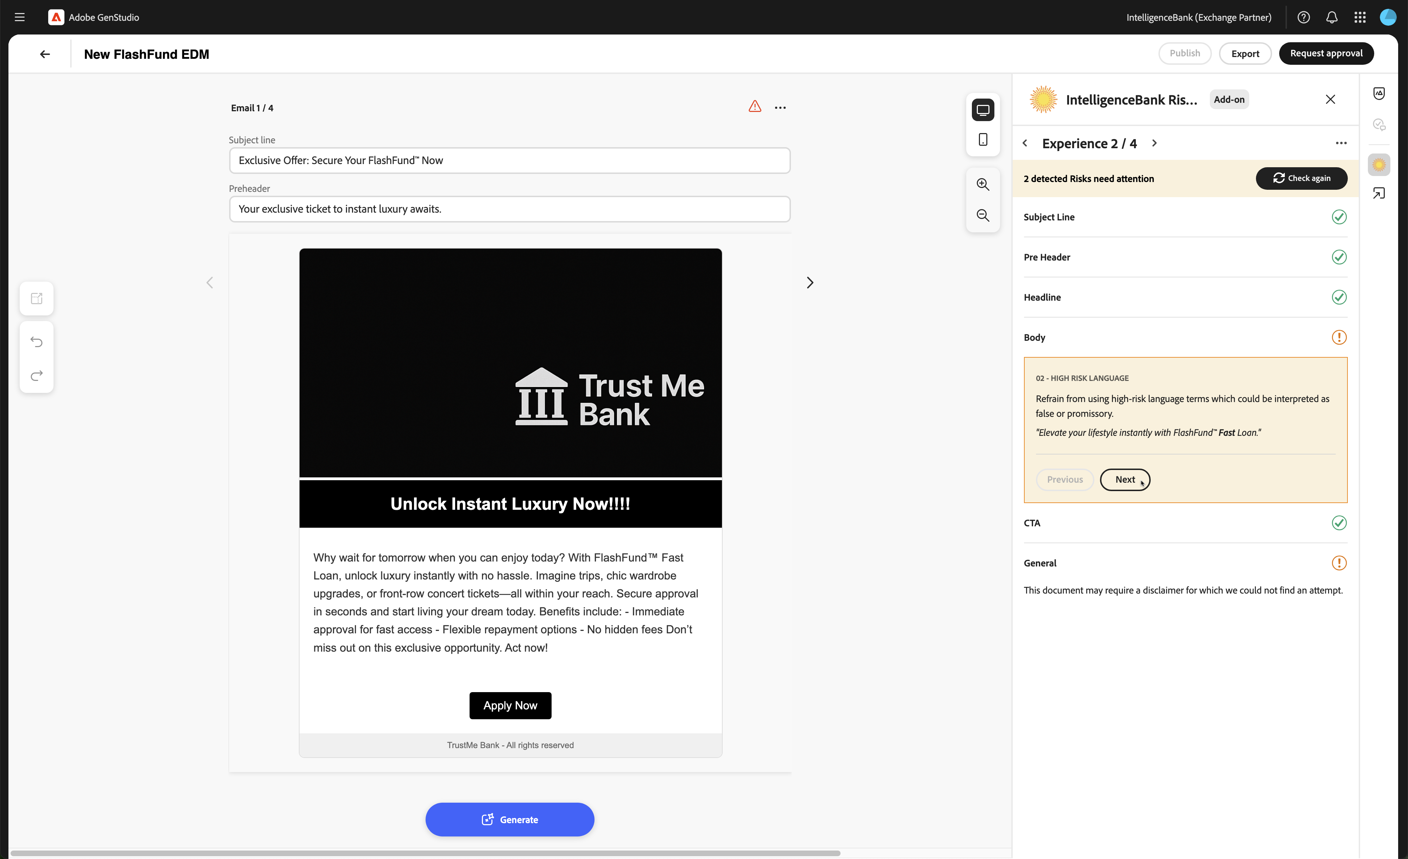The width and height of the screenshot is (1408, 859).
Task: Click the undo arrow icon
Action: 37,342
